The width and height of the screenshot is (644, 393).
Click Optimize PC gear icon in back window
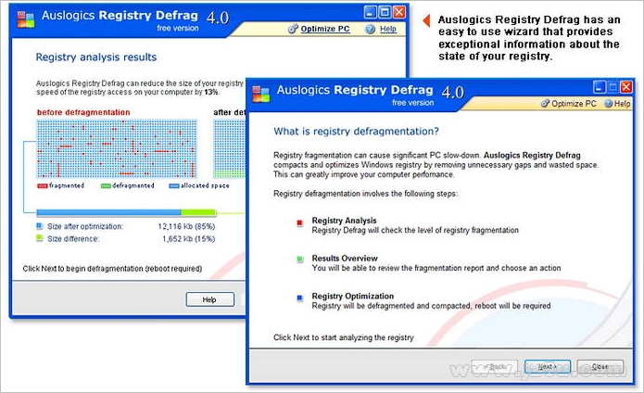293,29
